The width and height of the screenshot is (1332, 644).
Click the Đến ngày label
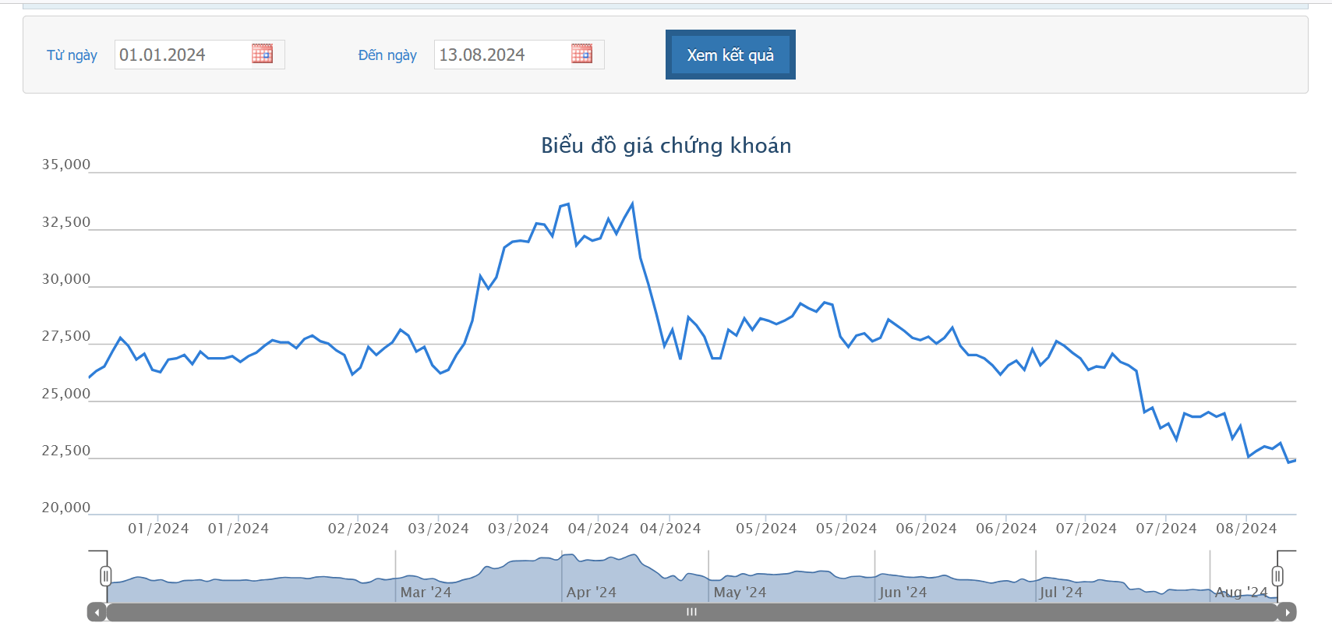387,55
